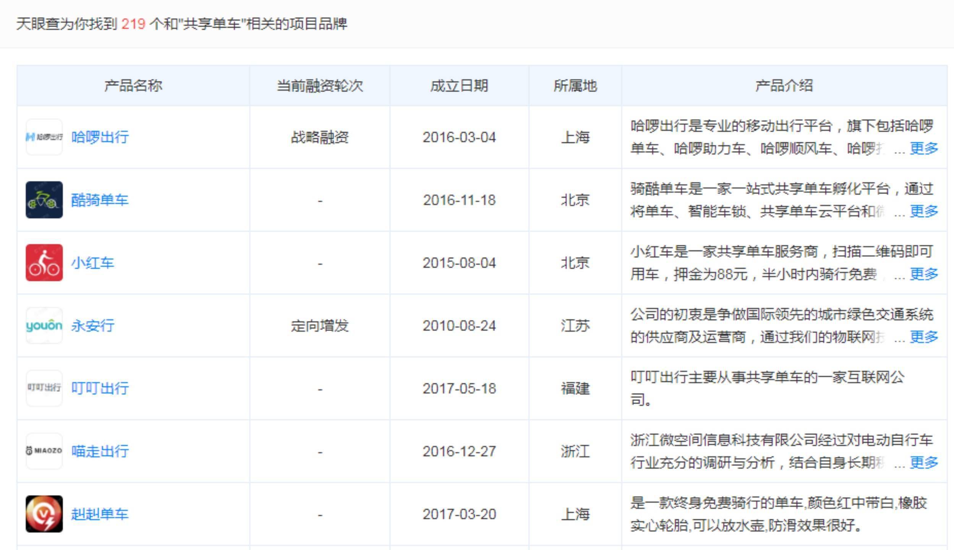Click 浙江 location in 喵走出行 row
The image size is (954, 550).
(x=575, y=451)
